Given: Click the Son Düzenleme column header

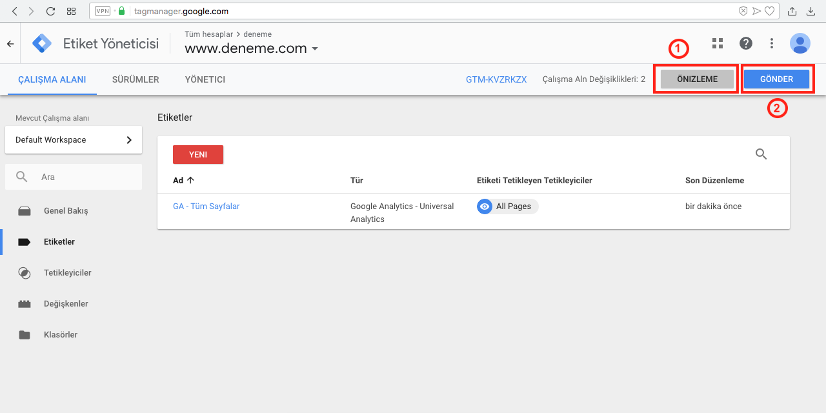Looking at the screenshot, I should pyautogui.click(x=715, y=181).
